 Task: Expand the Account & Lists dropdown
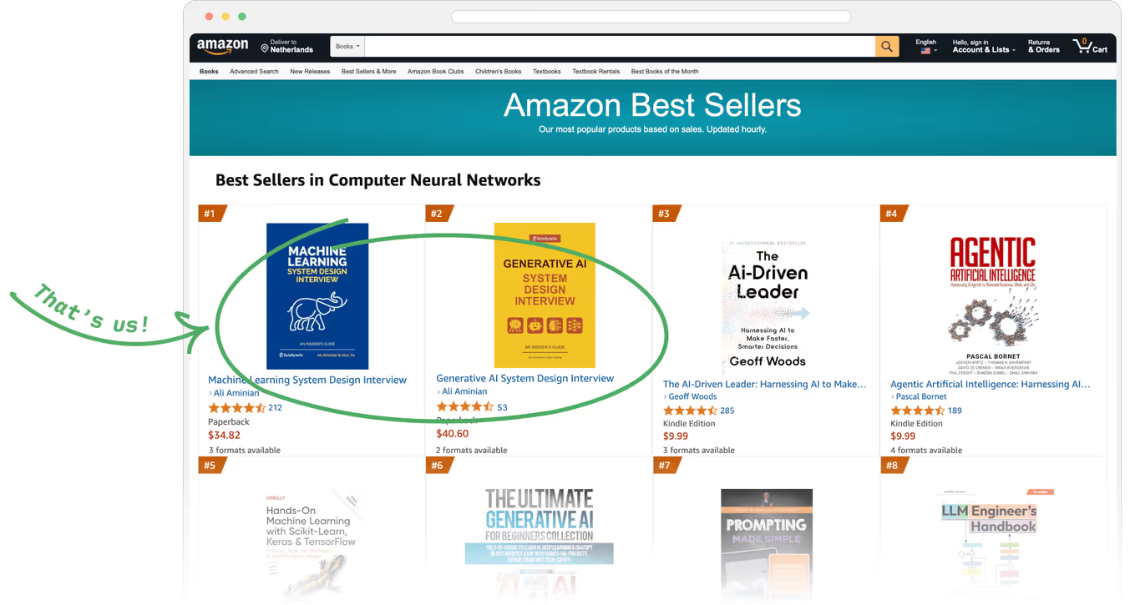click(984, 50)
